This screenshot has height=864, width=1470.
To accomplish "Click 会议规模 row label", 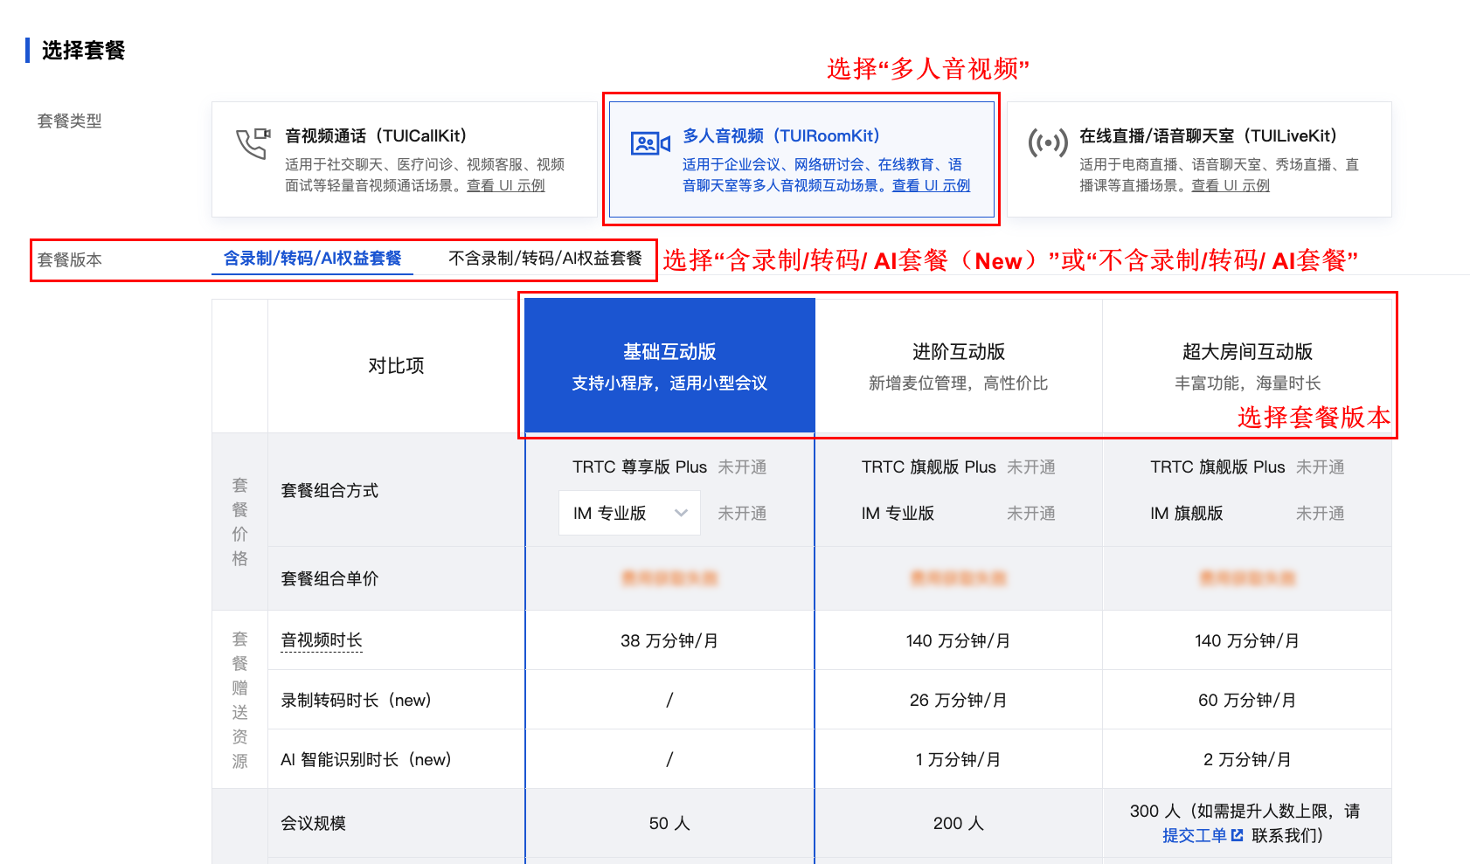I will (313, 823).
